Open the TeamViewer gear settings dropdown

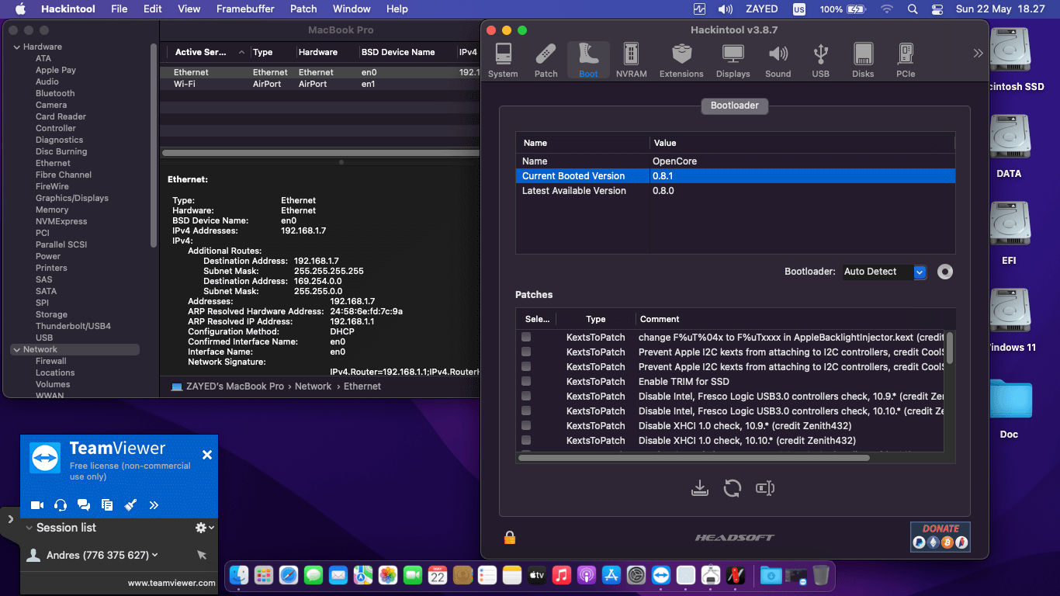204,528
